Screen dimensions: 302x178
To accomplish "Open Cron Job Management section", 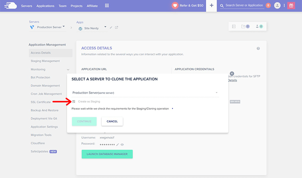I will (x=46, y=94).
